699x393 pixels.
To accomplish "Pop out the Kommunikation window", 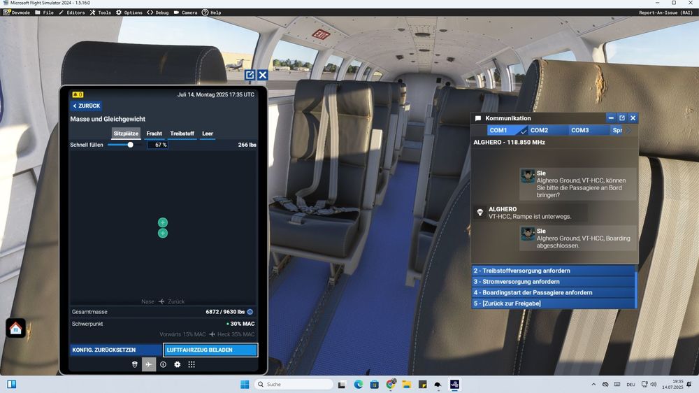I will point(621,118).
